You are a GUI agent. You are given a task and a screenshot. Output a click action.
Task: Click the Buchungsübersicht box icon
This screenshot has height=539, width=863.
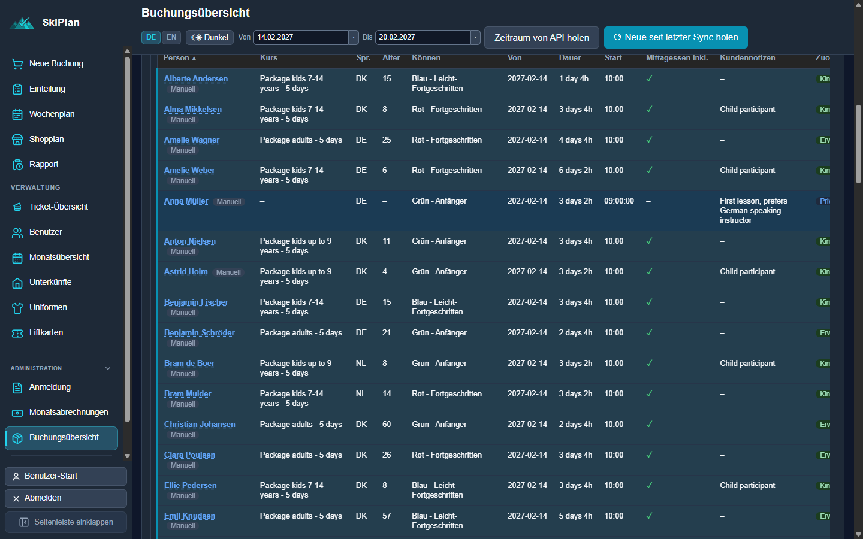(17, 438)
